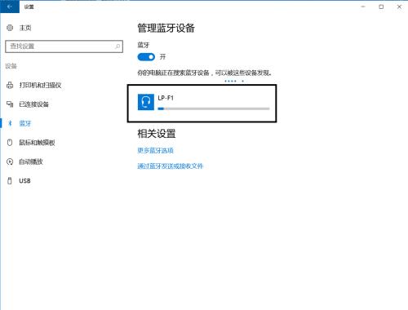Go to 已连接设备 settings page
This screenshot has height=310, width=408.
click(x=33, y=104)
